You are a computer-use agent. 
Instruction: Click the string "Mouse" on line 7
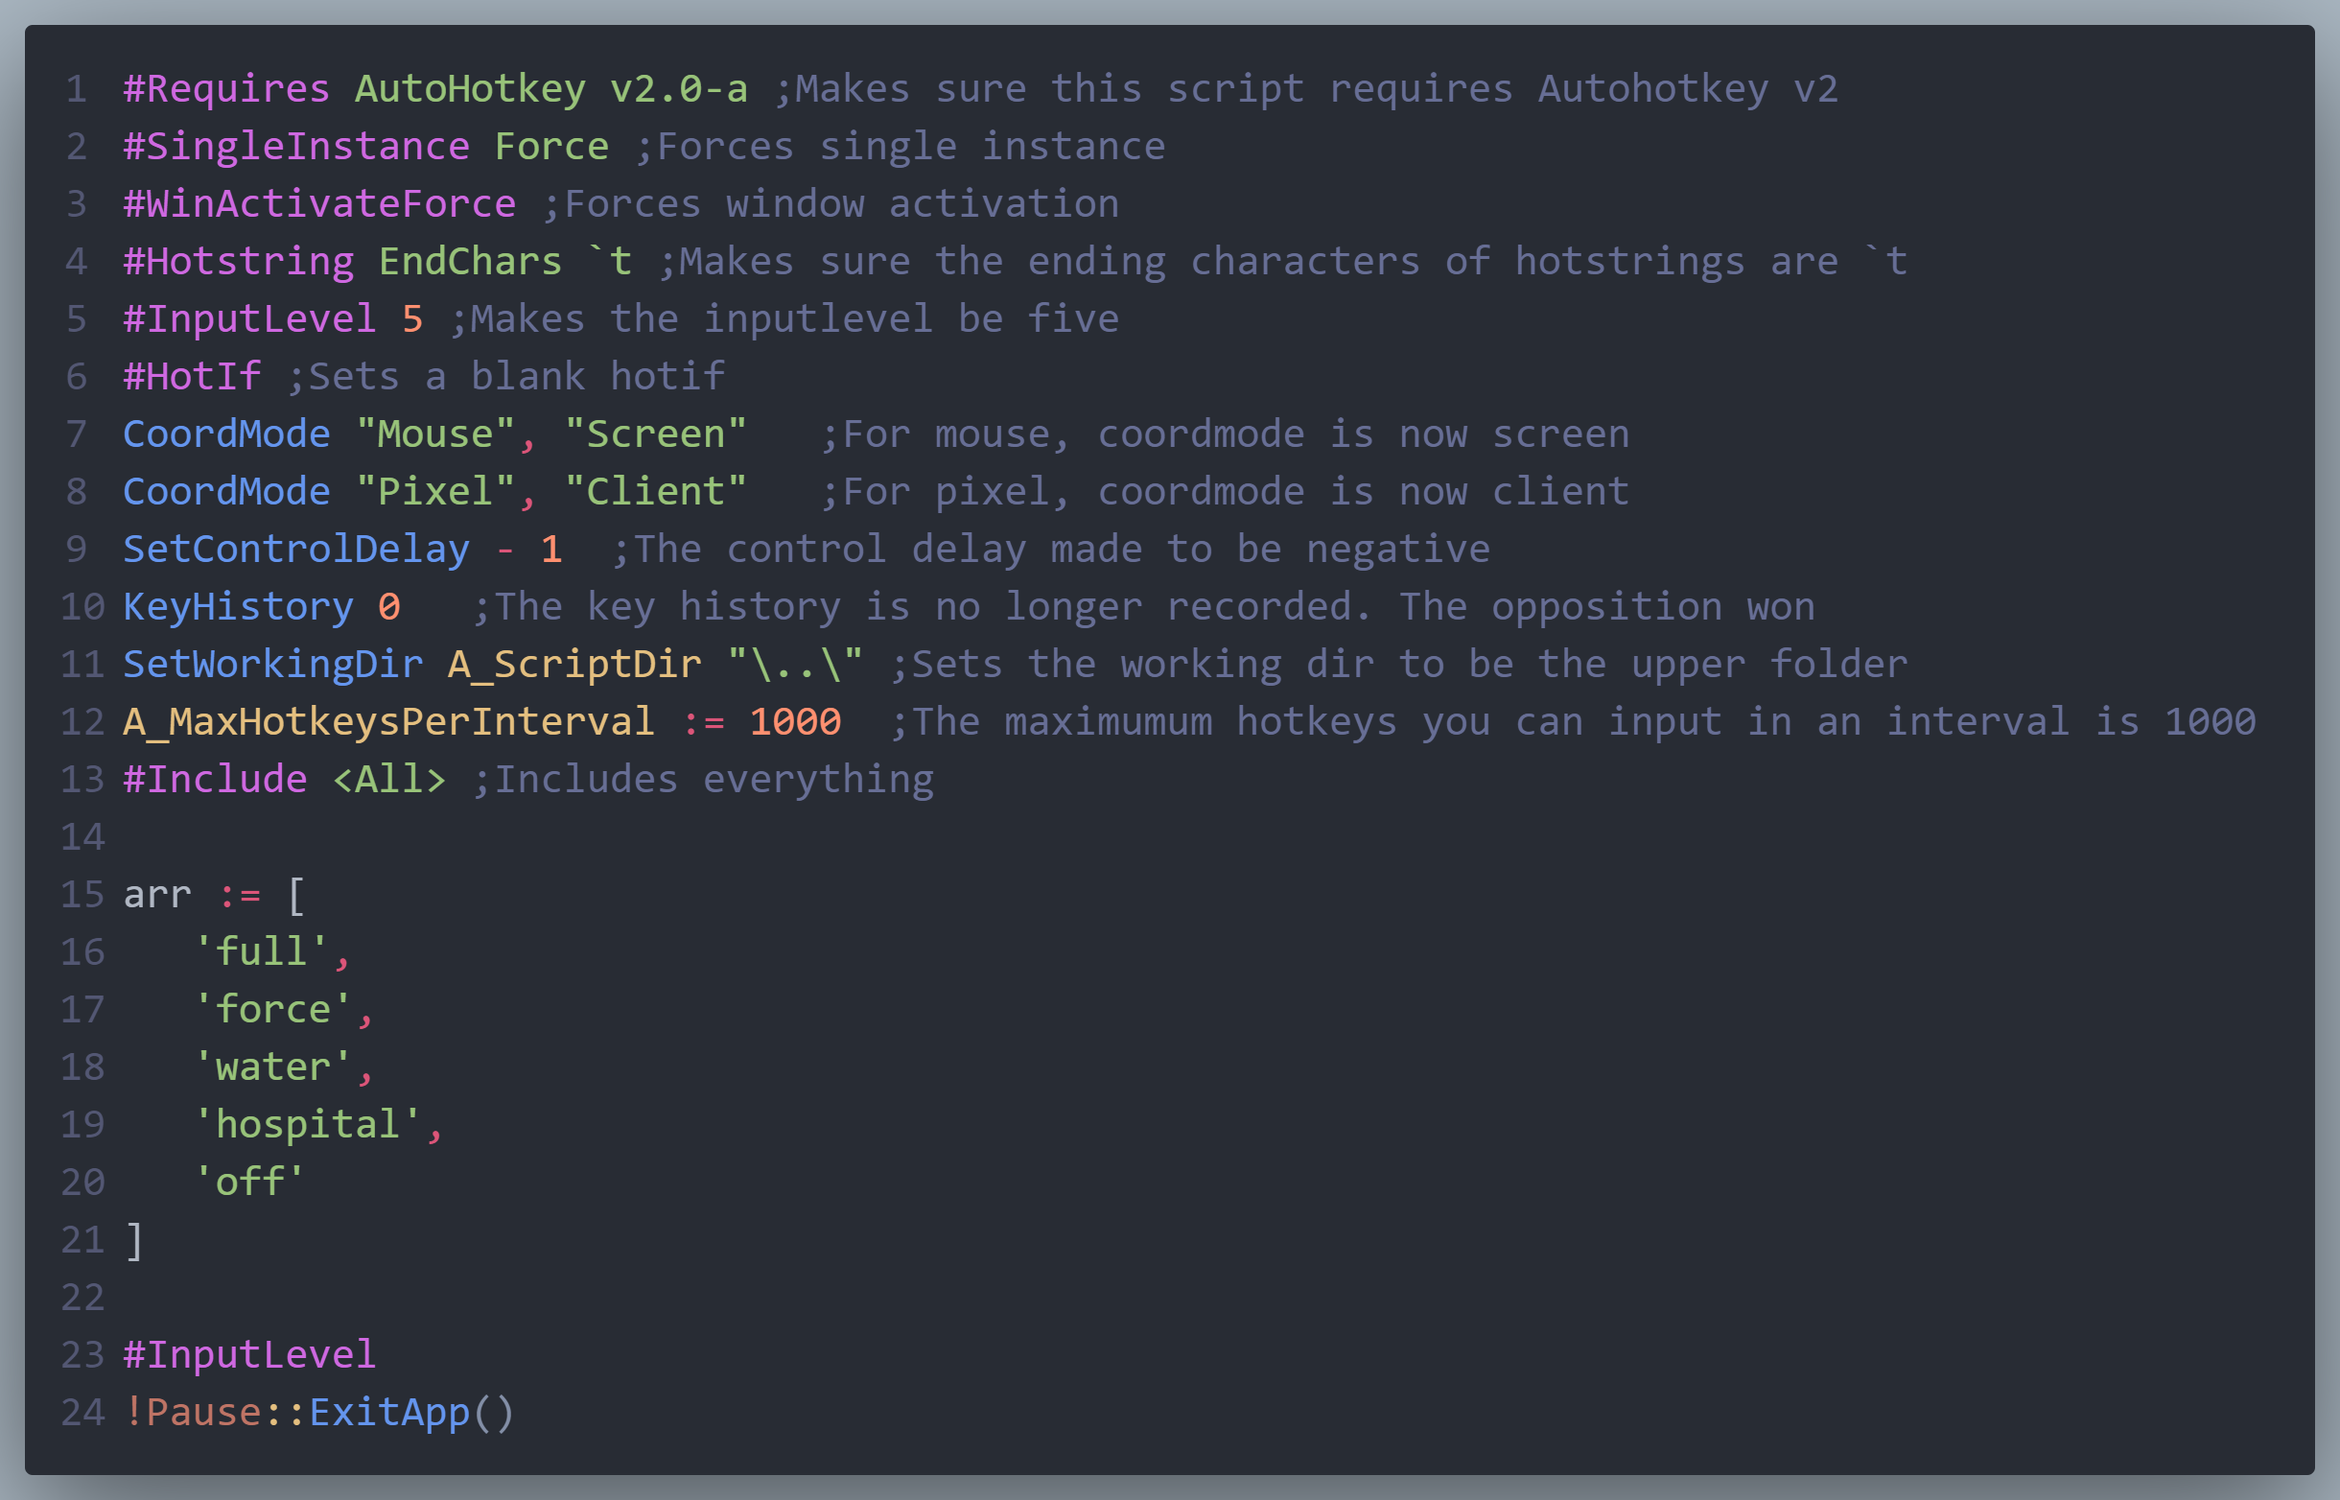click(x=435, y=434)
